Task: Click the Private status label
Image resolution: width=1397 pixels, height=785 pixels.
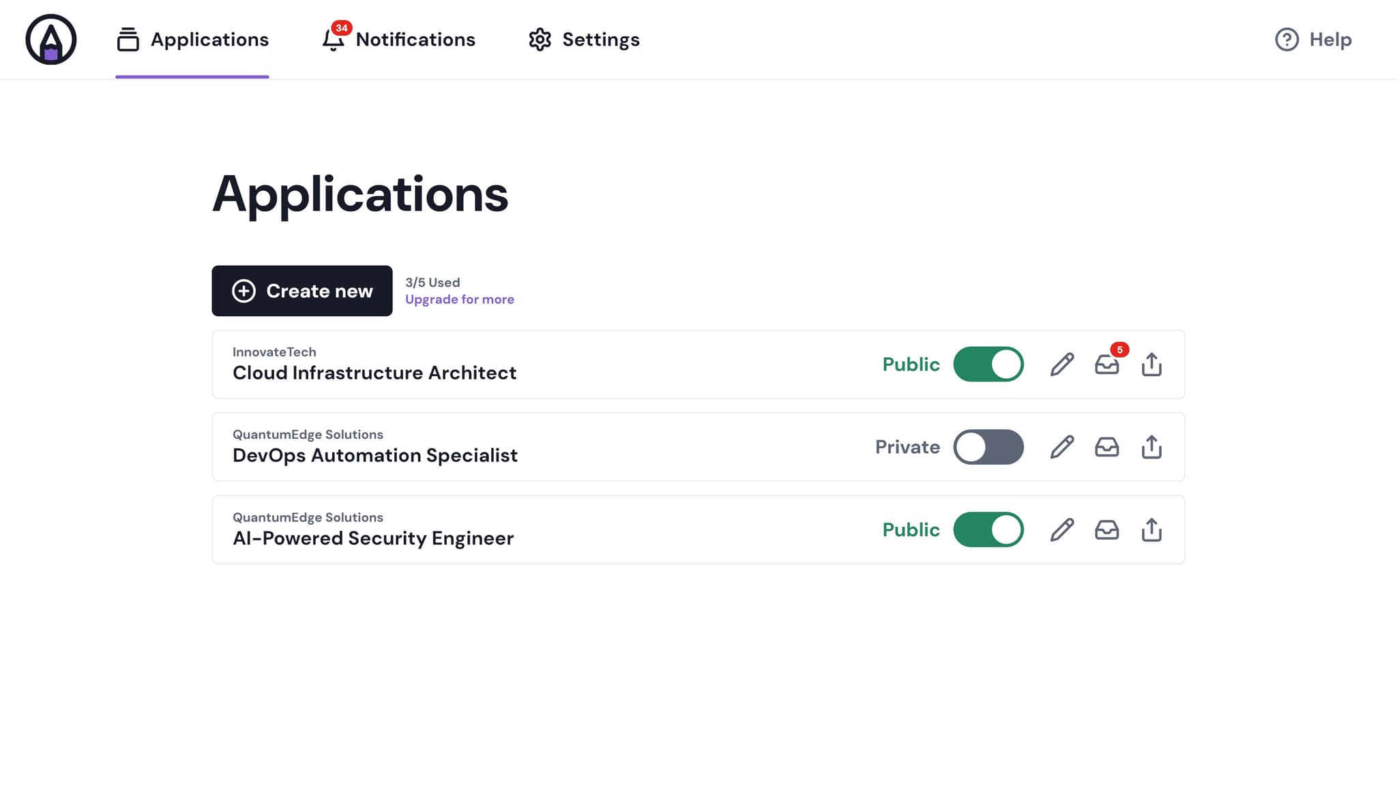Action: 907,447
